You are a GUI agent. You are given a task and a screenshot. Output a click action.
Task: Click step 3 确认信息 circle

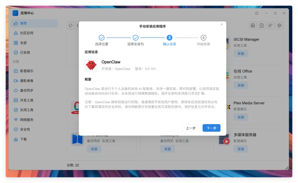pos(169,38)
